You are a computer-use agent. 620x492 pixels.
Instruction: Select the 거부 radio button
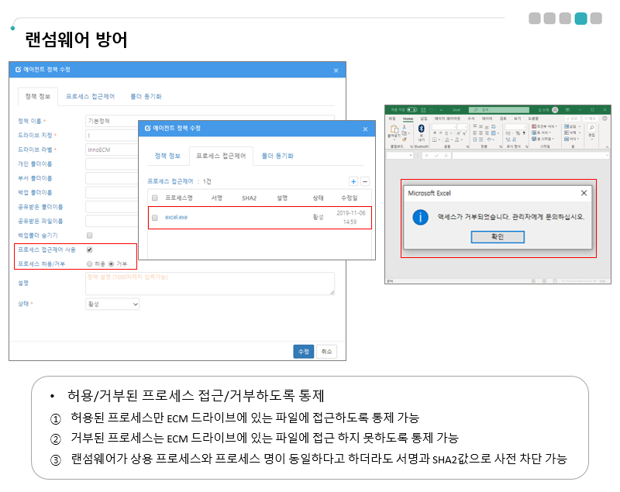(111, 263)
